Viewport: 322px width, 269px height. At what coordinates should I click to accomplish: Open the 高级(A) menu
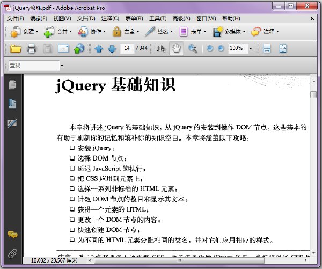point(181,19)
